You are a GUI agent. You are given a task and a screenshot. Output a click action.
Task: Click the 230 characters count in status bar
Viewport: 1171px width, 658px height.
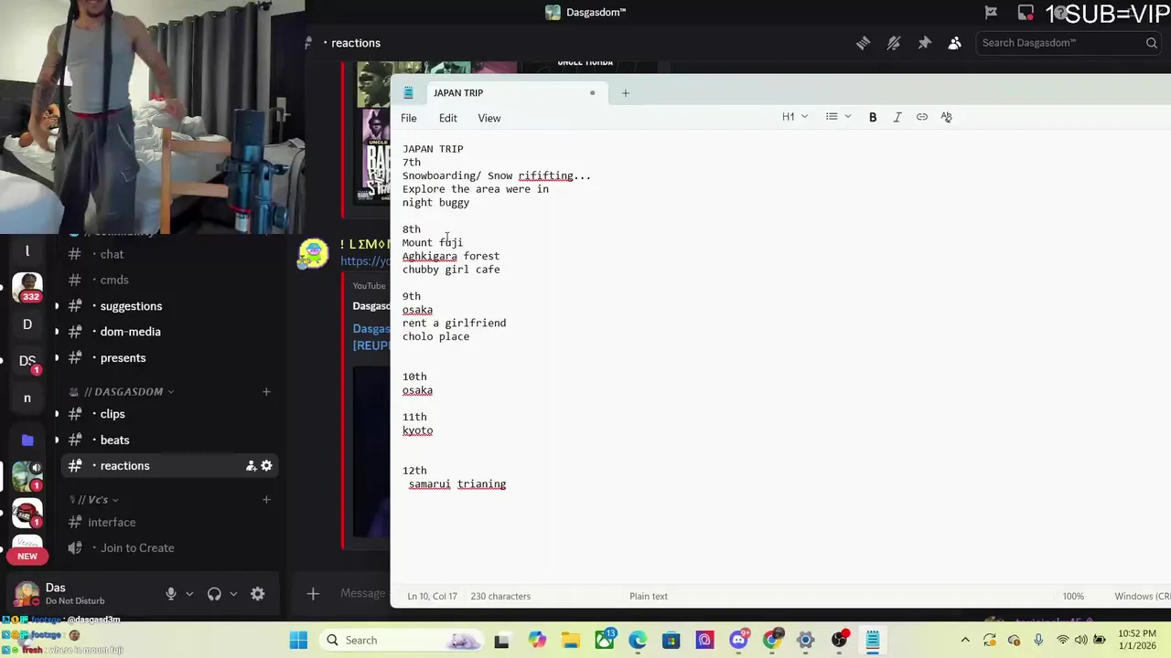coord(500,596)
